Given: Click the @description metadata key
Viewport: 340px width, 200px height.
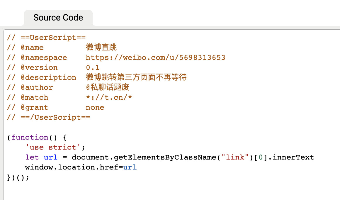Looking at the screenshot, I should (x=48, y=77).
